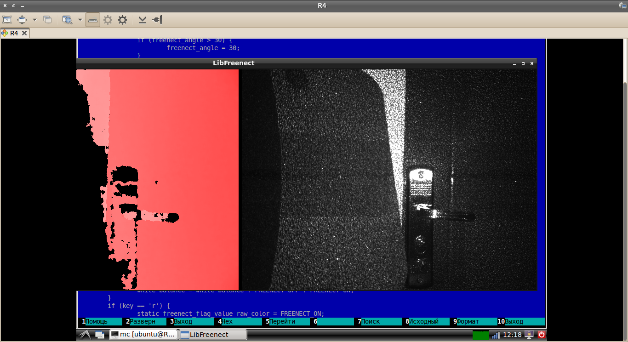Image resolution: width=628 pixels, height=342 pixels.
Task: Click the switch tab pages icon
Action: point(47,20)
